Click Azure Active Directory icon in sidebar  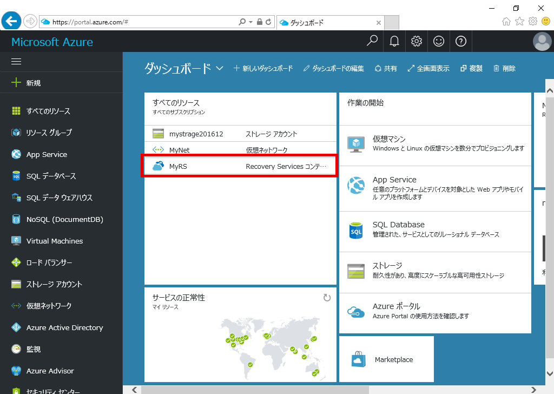[16, 327]
